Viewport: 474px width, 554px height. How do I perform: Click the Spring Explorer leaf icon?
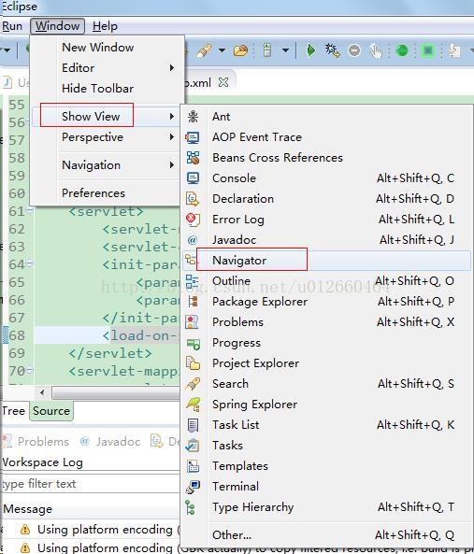point(194,405)
